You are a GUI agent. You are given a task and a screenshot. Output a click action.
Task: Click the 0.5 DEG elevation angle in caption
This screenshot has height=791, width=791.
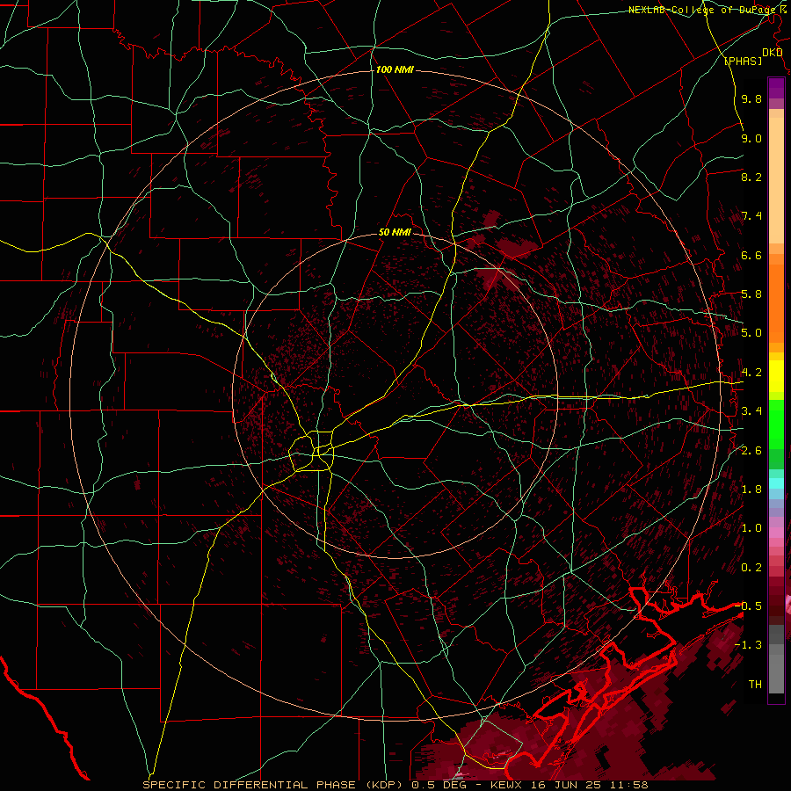click(437, 785)
